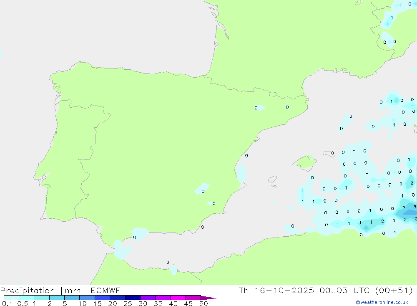Select the 0.5–1 mm legend color box
Image resolution: width=417 pixels, height=306 pixels.
(x=27, y=298)
